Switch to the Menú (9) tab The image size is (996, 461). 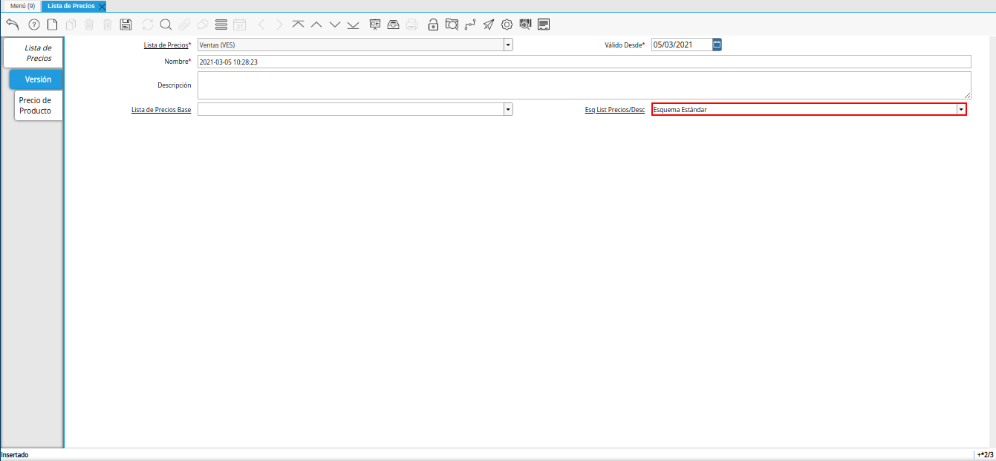[22, 6]
